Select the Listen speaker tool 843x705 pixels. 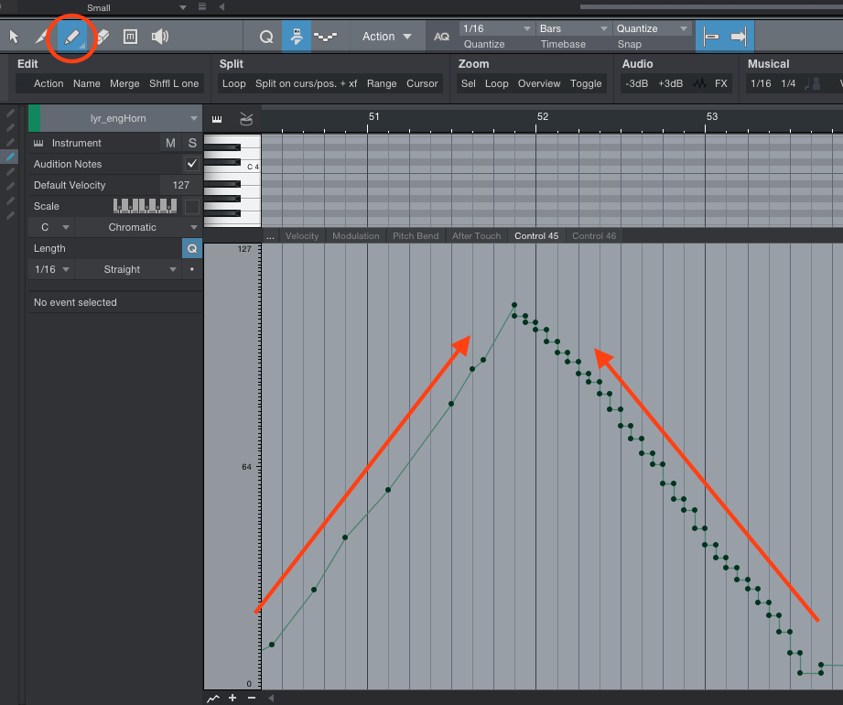[x=160, y=37]
